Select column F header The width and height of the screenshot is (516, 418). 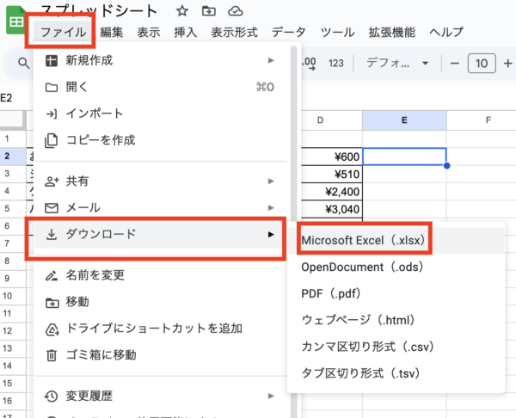coord(488,120)
